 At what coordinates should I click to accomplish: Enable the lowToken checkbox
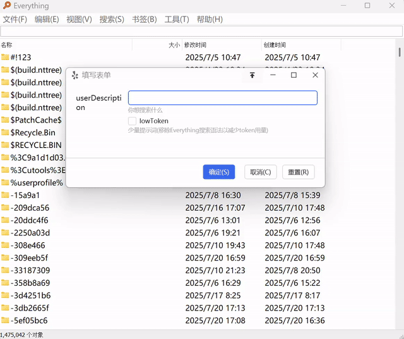(x=132, y=121)
